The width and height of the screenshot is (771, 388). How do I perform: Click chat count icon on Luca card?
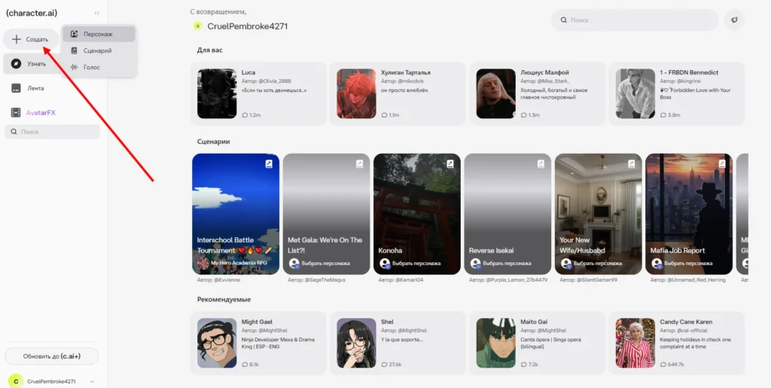(245, 115)
